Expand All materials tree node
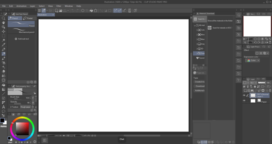 coord(195,25)
